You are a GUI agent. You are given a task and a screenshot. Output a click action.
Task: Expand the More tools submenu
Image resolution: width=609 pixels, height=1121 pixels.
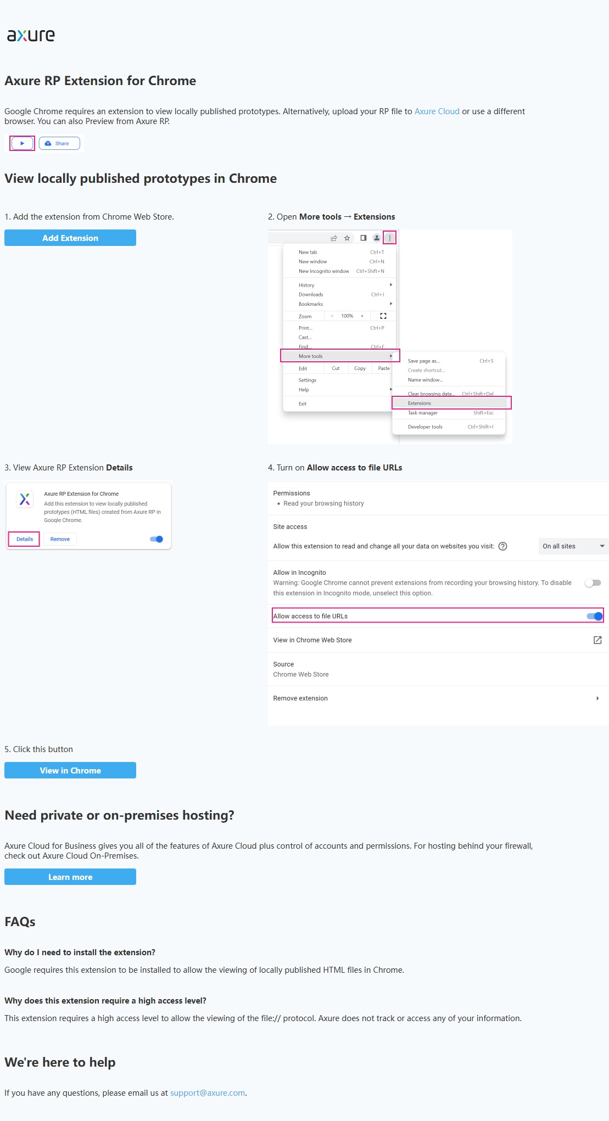click(340, 356)
